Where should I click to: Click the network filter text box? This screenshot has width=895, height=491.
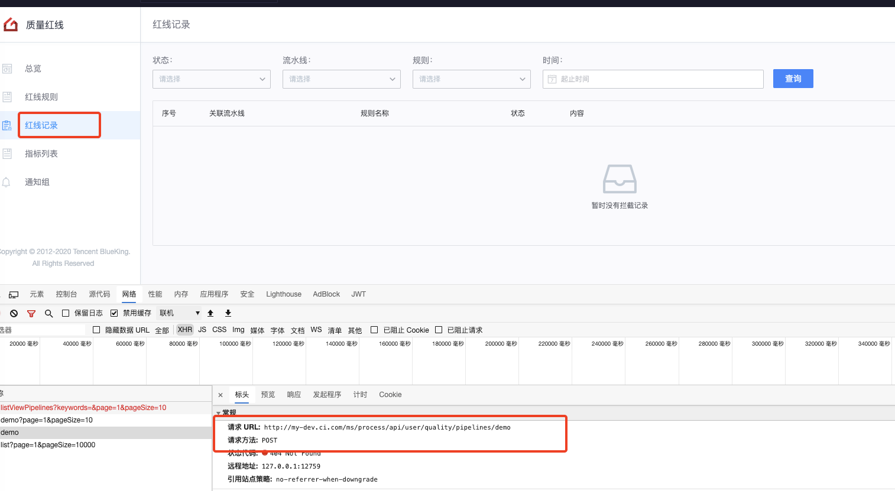click(x=43, y=330)
